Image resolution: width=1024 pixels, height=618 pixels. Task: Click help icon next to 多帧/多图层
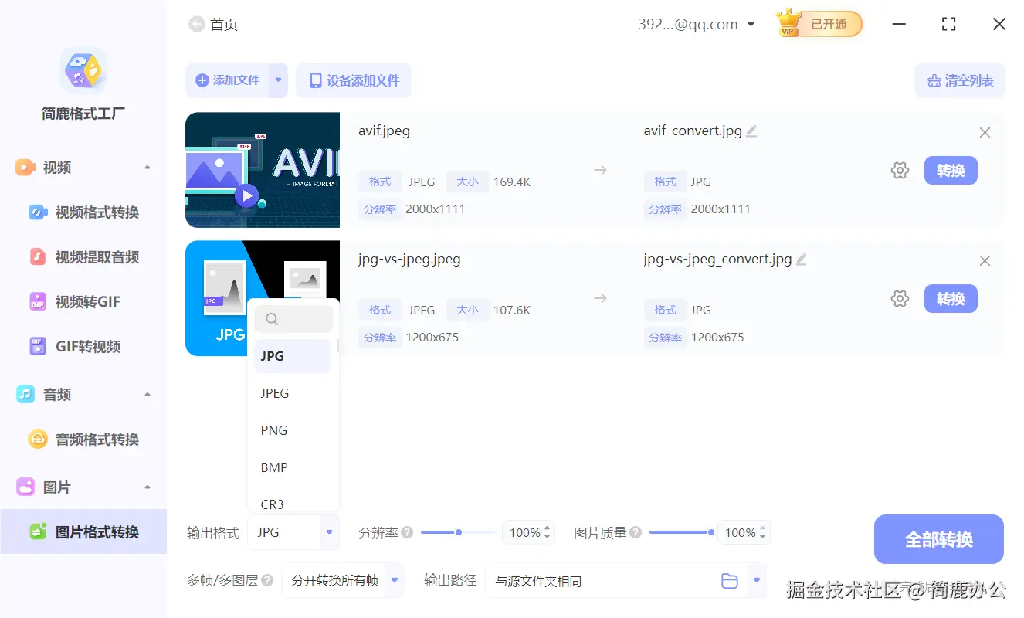267,580
